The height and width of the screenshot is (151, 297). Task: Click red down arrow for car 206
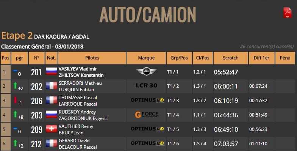click(16, 100)
